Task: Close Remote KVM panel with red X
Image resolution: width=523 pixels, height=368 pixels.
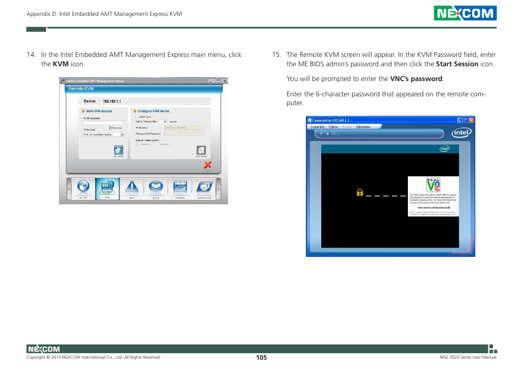Action: 208,164
